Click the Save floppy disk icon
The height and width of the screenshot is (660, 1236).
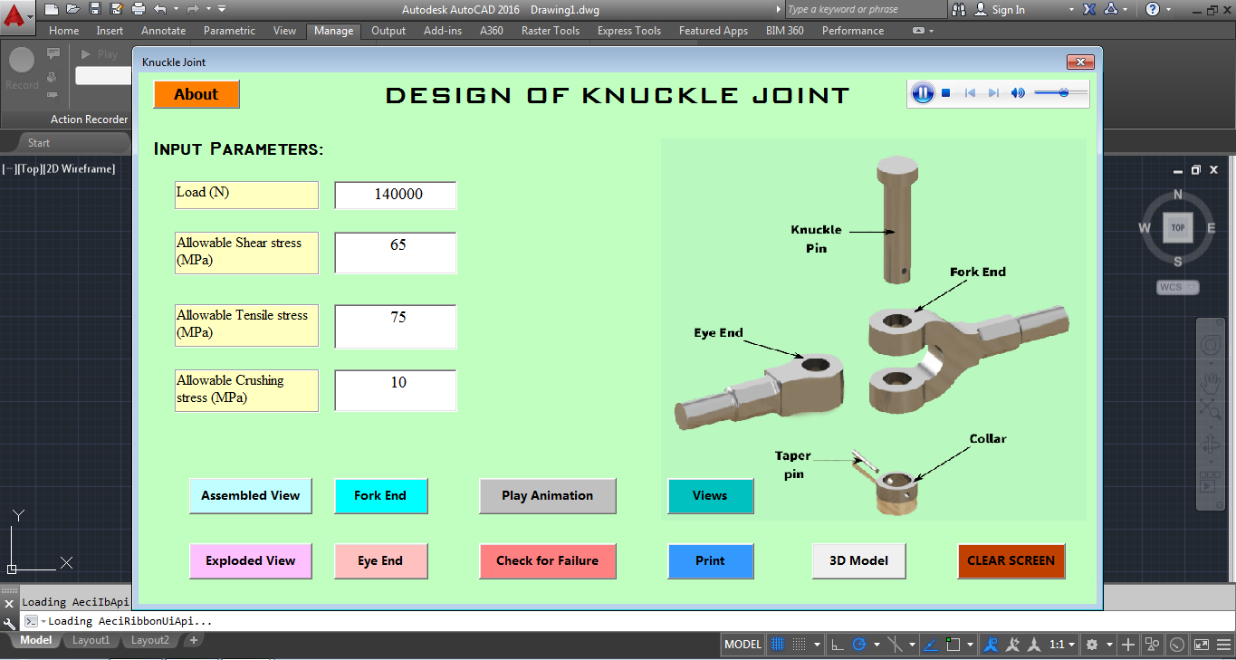pyautogui.click(x=95, y=9)
